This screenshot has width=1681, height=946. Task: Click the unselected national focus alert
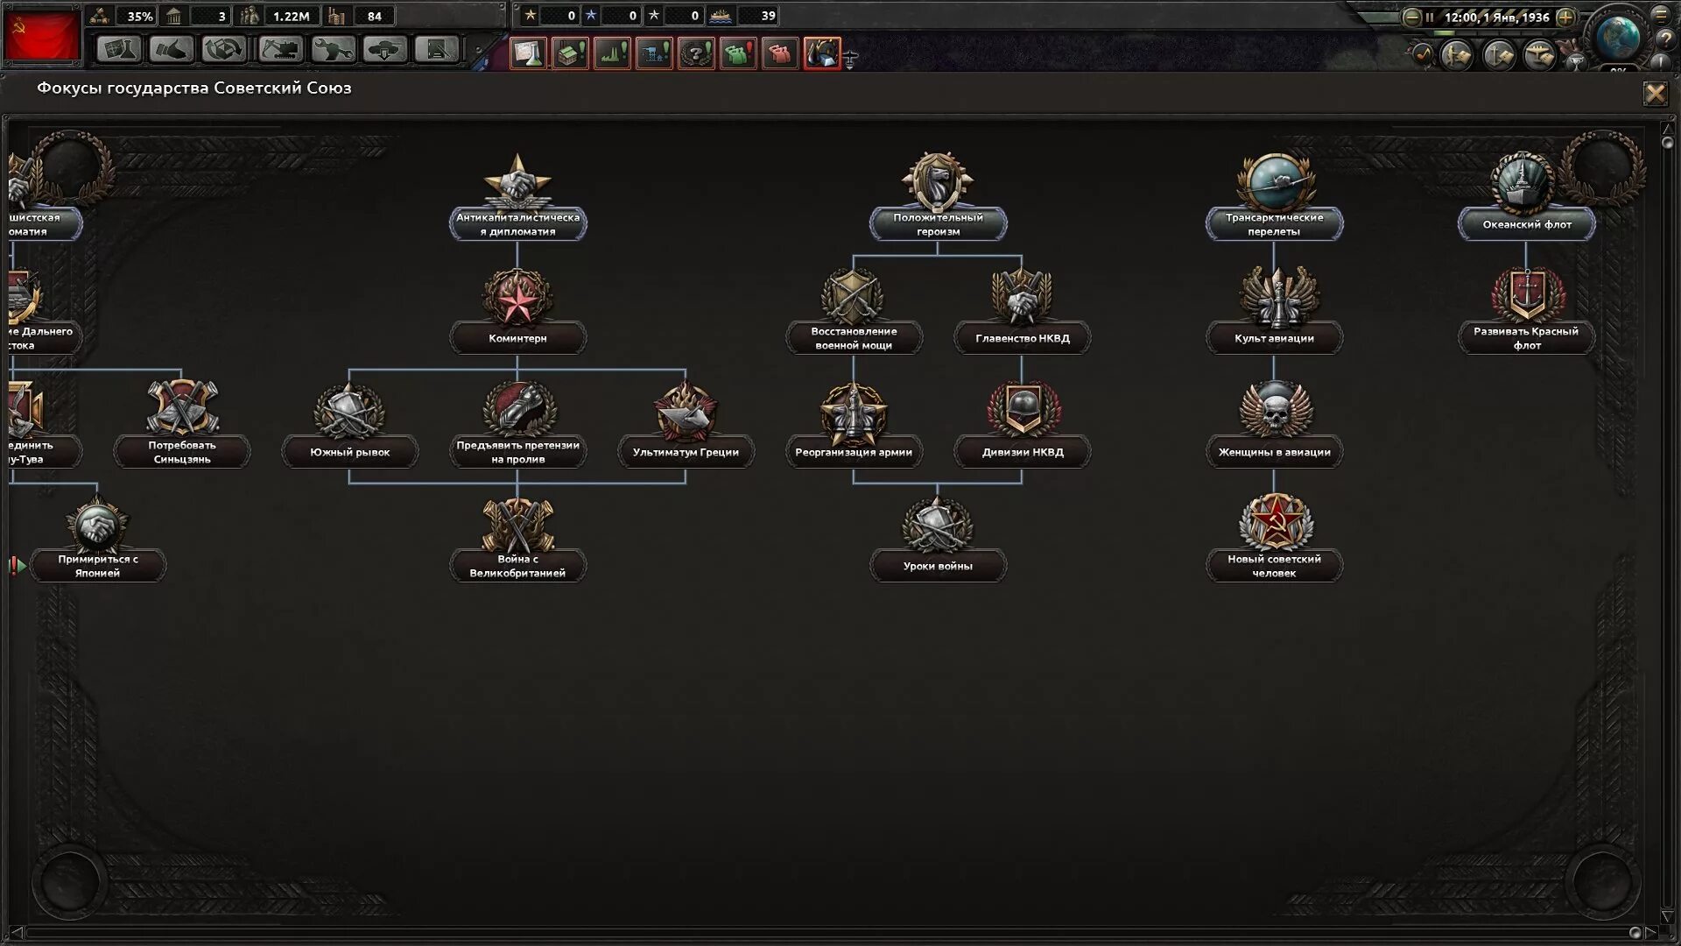[696, 53]
